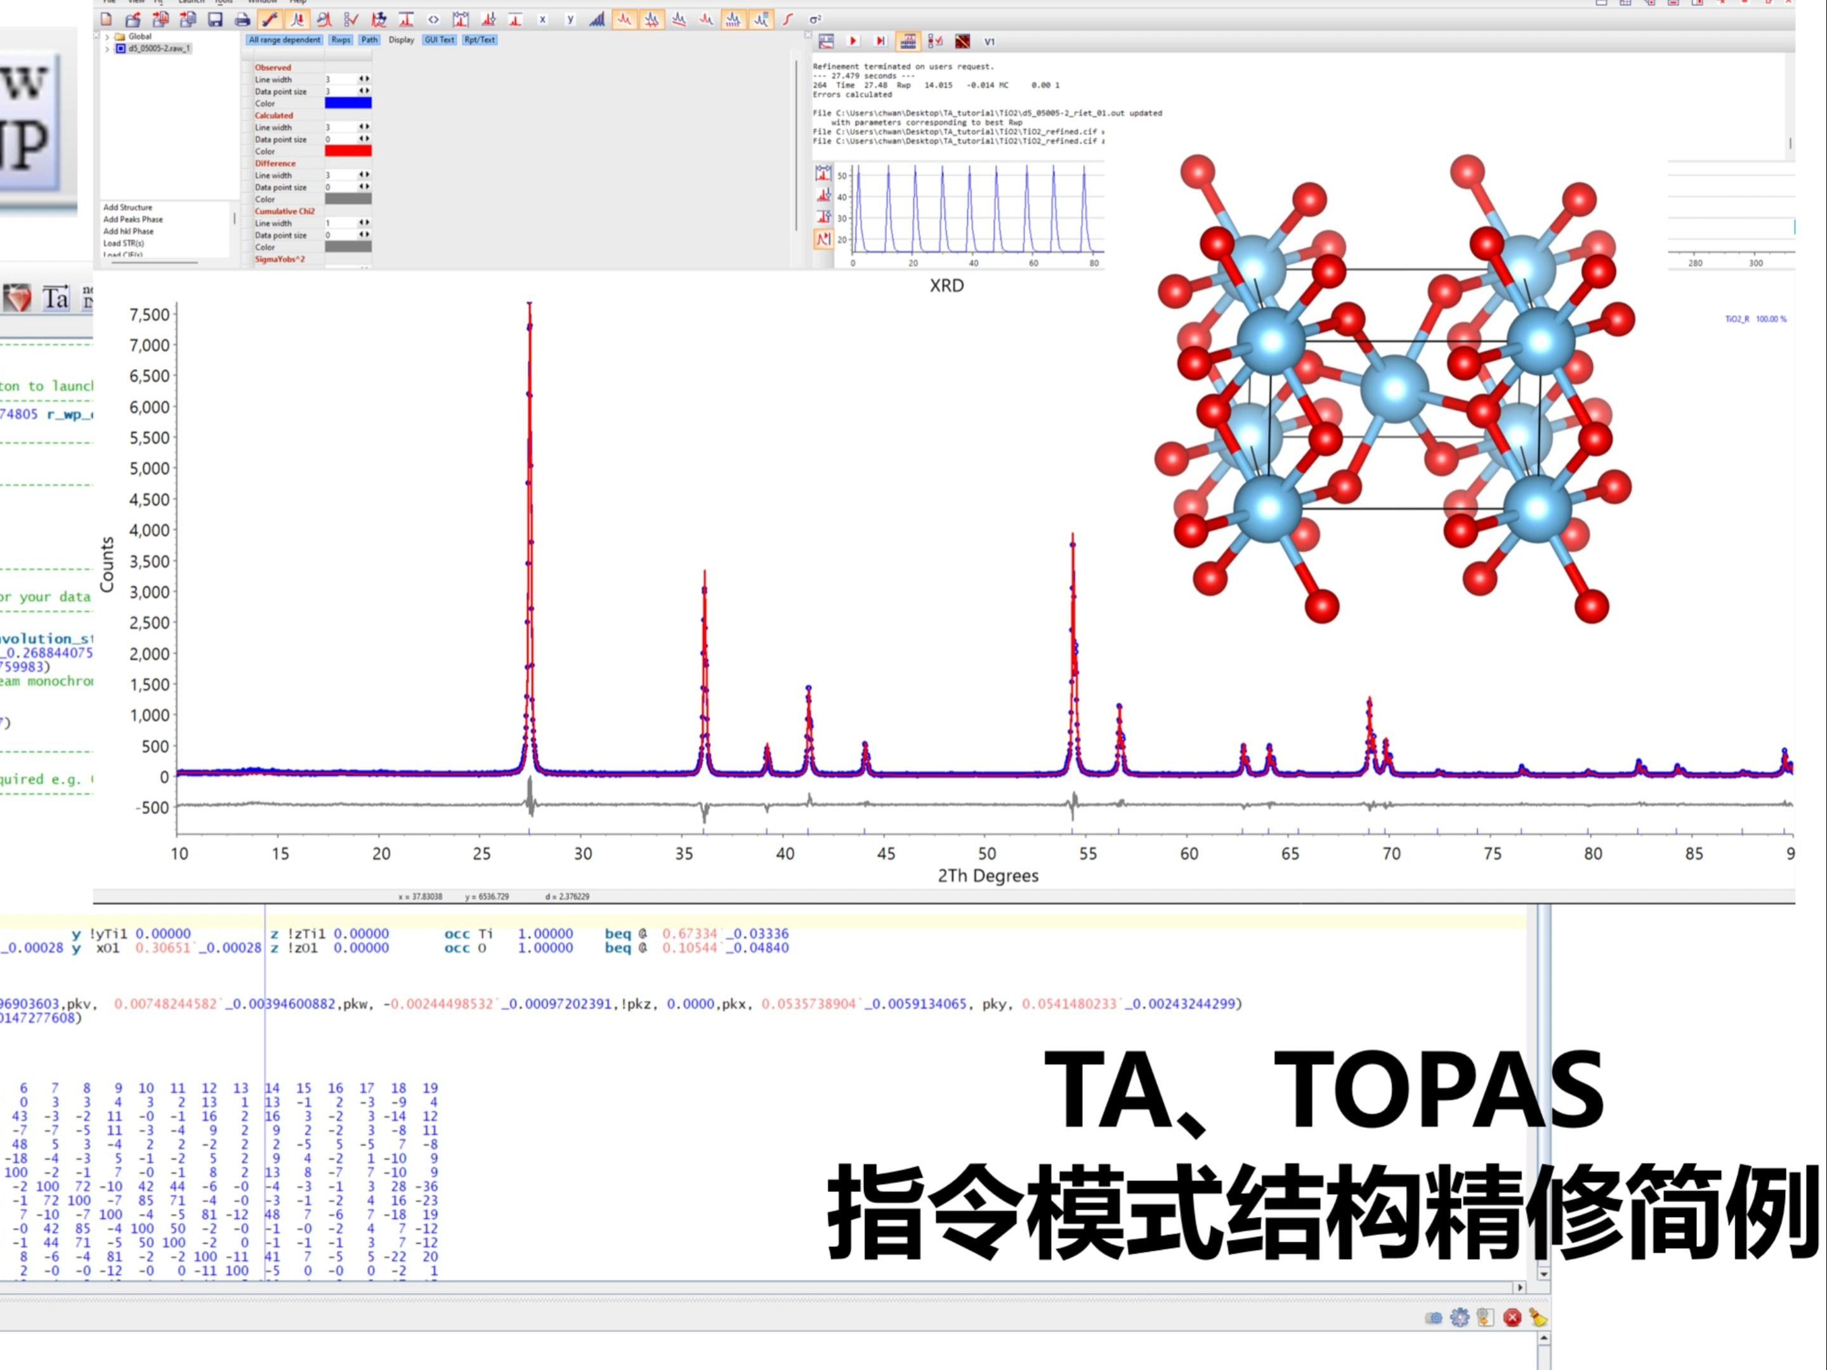This screenshot has width=1827, height=1370.
Task: Toggle the hkl tick marks display button
Action: pos(733,19)
